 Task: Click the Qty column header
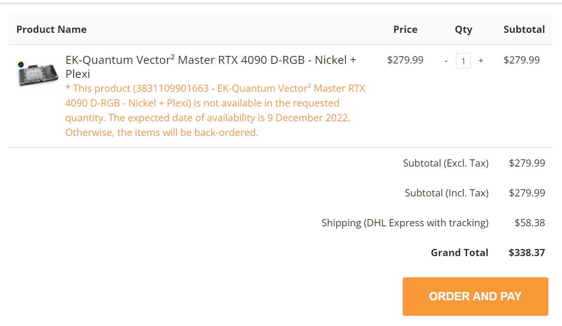coord(463,29)
